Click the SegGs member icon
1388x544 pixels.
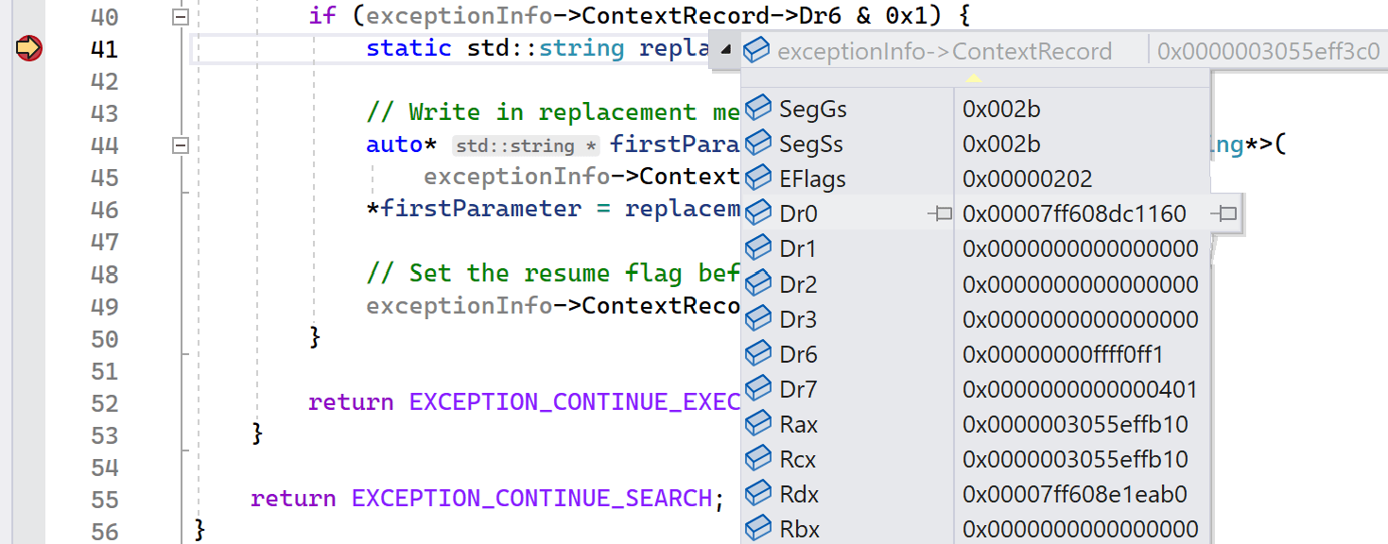758,109
